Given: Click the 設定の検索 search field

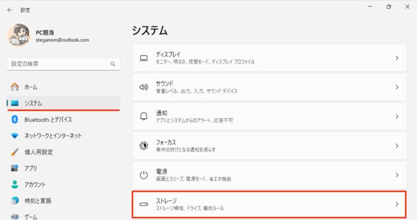Looking at the screenshot, I should (x=63, y=64).
